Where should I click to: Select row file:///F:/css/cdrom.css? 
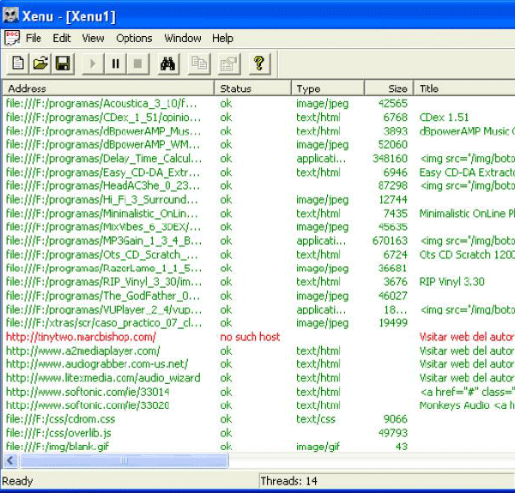coord(61,419)
